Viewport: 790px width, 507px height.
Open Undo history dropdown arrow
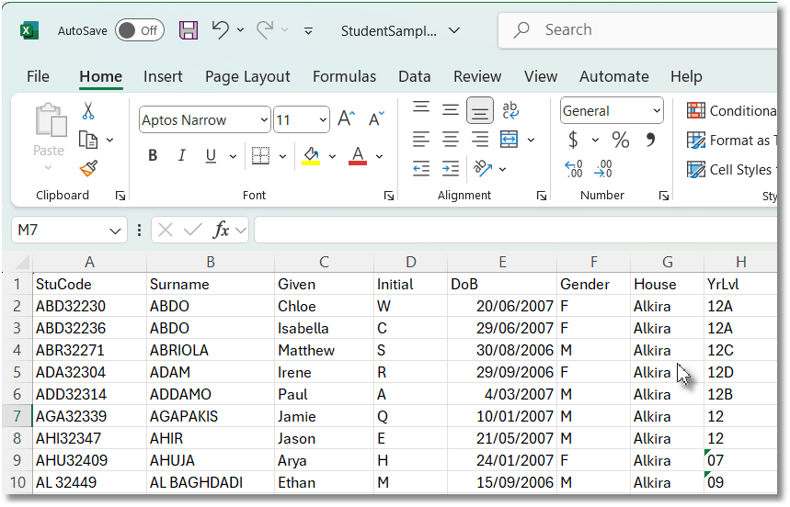point(240,30)
